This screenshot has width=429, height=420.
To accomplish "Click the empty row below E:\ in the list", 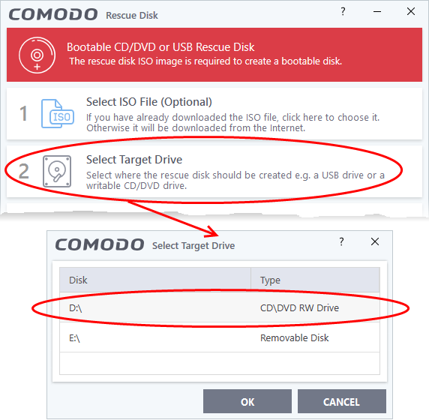I will [220, 363].
